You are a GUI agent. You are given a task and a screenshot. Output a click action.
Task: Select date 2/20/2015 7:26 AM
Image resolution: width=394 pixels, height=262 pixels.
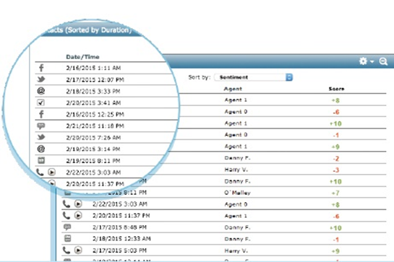click(93, 138)
